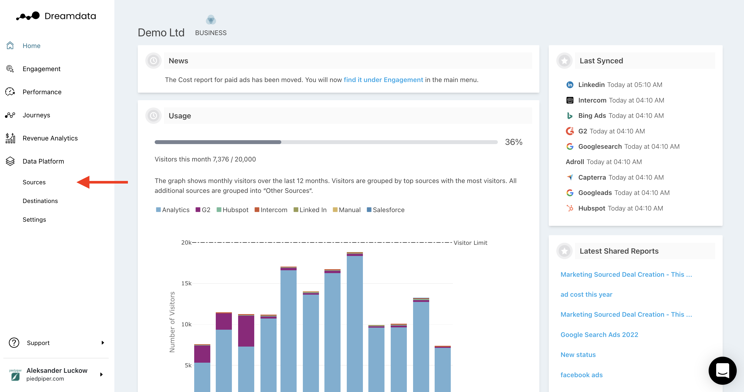
Task: Expand the Aleksander Luckow account arrow
Action: tap(101, 374)
